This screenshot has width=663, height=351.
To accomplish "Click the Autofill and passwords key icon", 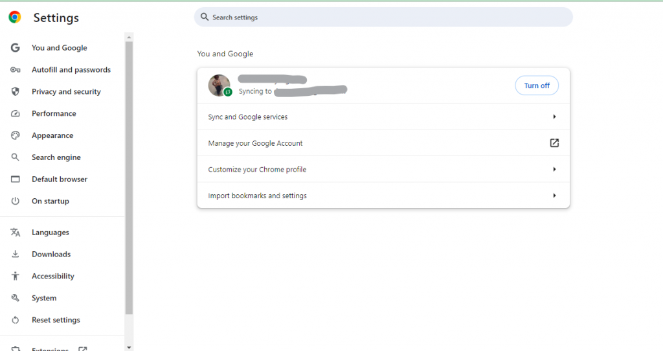I will (x=16, y=70).
